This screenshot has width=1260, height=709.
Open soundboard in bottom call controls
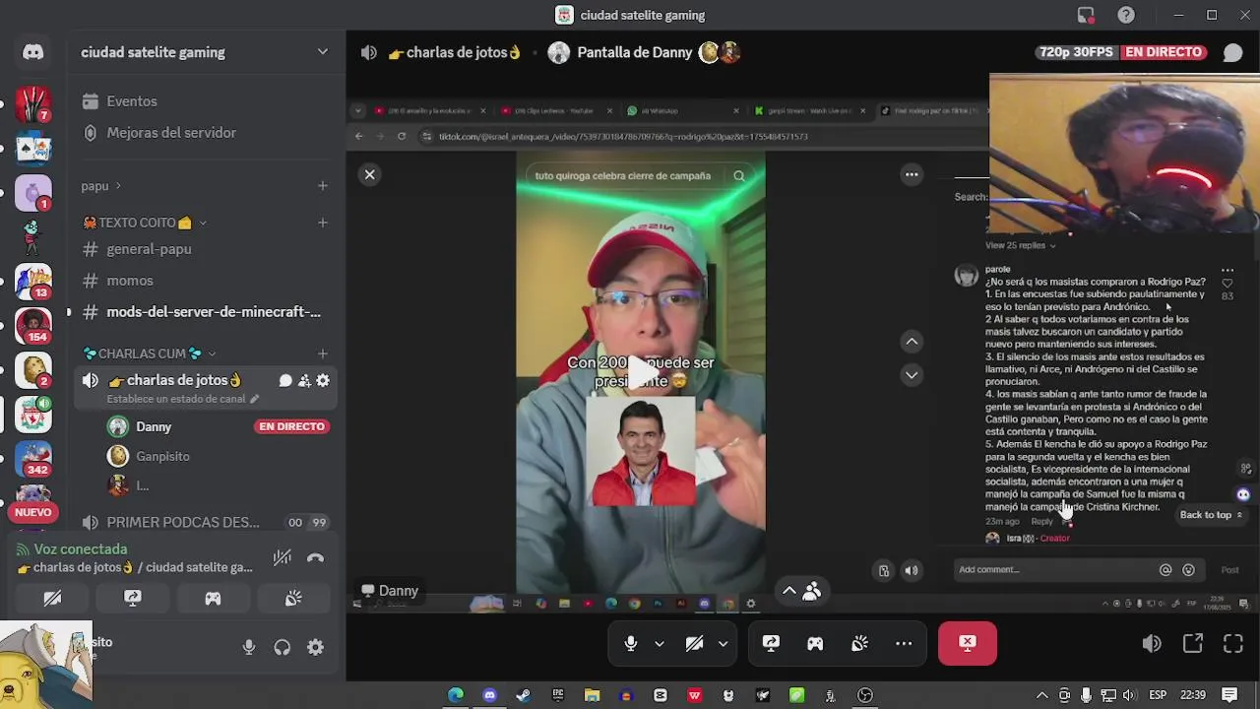point(859,643)
